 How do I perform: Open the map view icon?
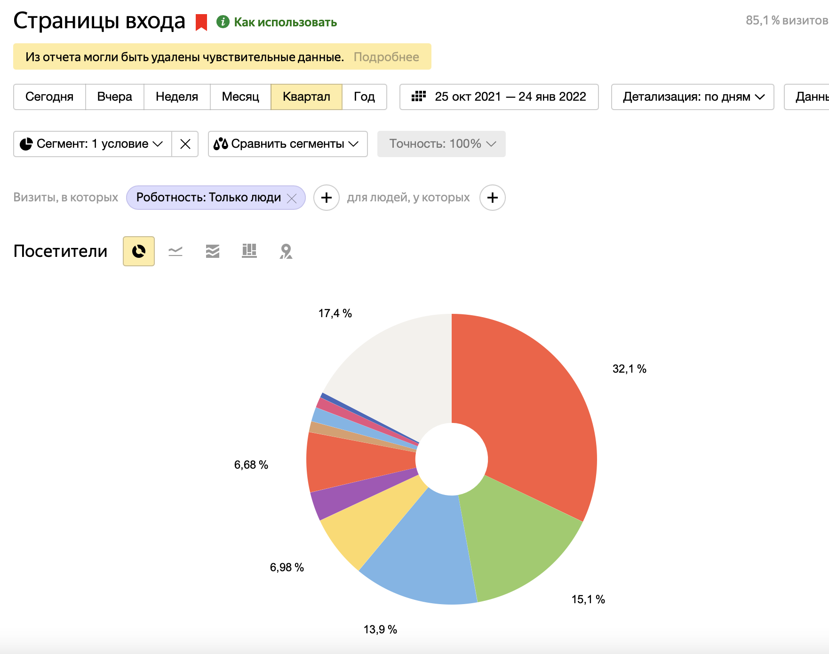[x=286, y=251]
